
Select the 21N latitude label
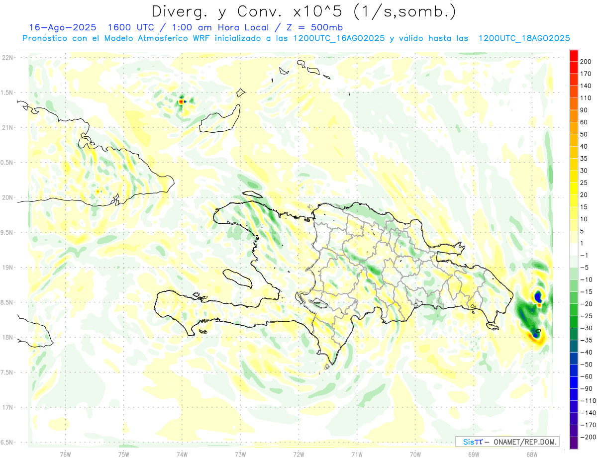(x=8, y=127)
